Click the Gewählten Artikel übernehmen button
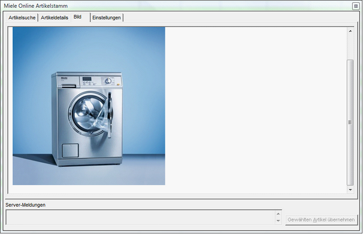 tap(321, 220)
